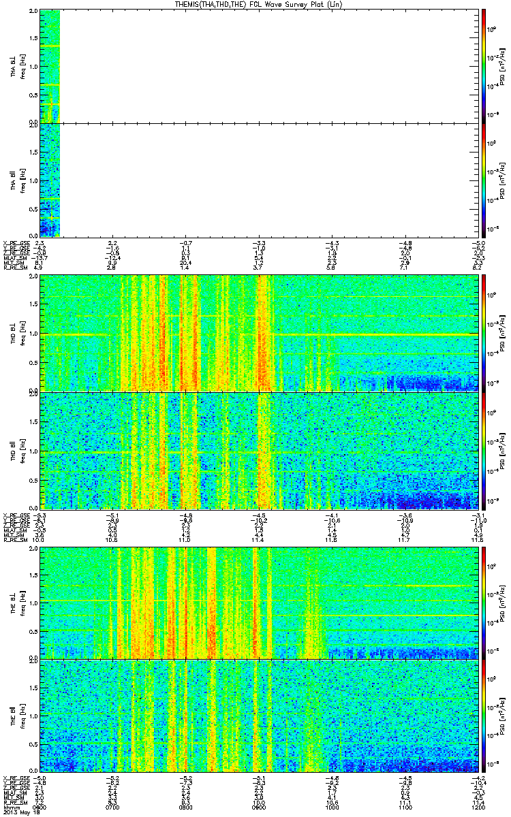
Task: Click the hhmm axis label at bottom
Action: 10,807
